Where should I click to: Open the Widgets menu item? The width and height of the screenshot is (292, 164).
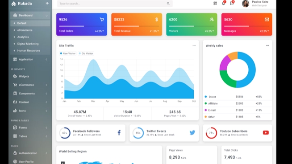(x=30, y=76)
